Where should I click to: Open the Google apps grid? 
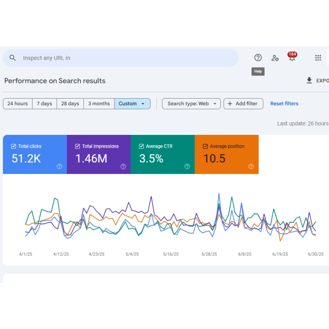pos(318,58)
